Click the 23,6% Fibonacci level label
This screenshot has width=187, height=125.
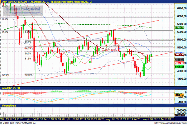pyautogui.click(x=28, y=42)
